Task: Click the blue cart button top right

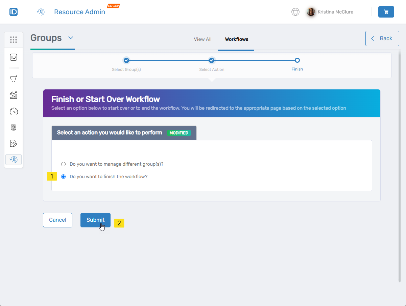Action: (386, 11)
